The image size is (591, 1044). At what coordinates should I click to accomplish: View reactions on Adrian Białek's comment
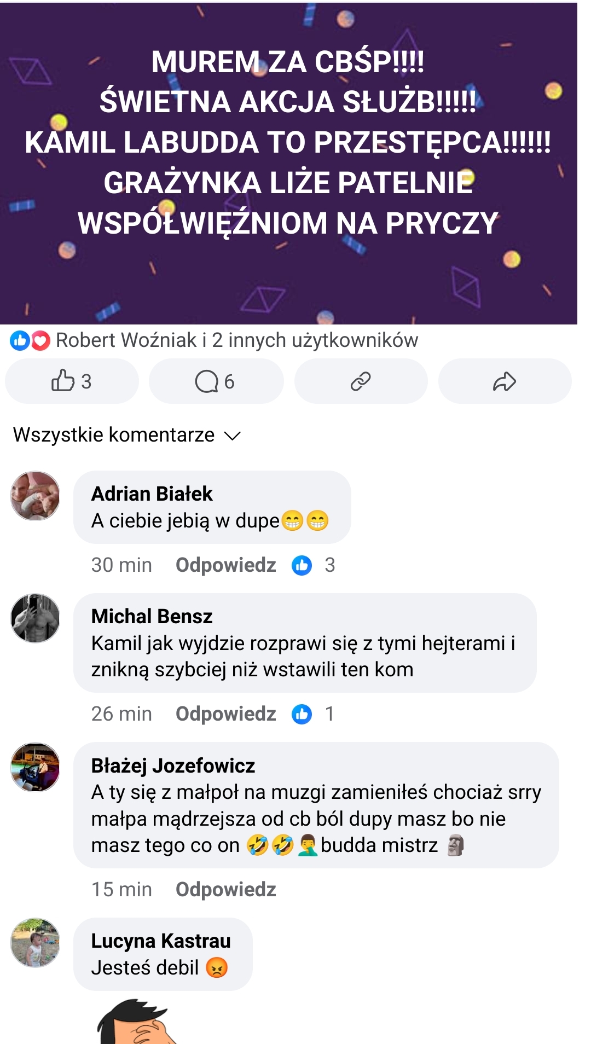point(313,565)
